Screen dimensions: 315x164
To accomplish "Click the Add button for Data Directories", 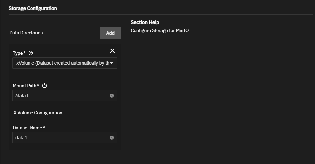I will (x=110, y=33).
